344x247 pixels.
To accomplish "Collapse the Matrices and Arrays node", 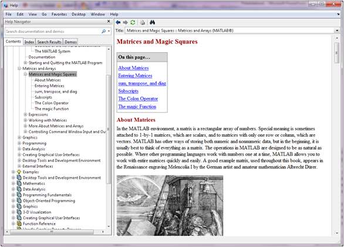I will 19,69.
